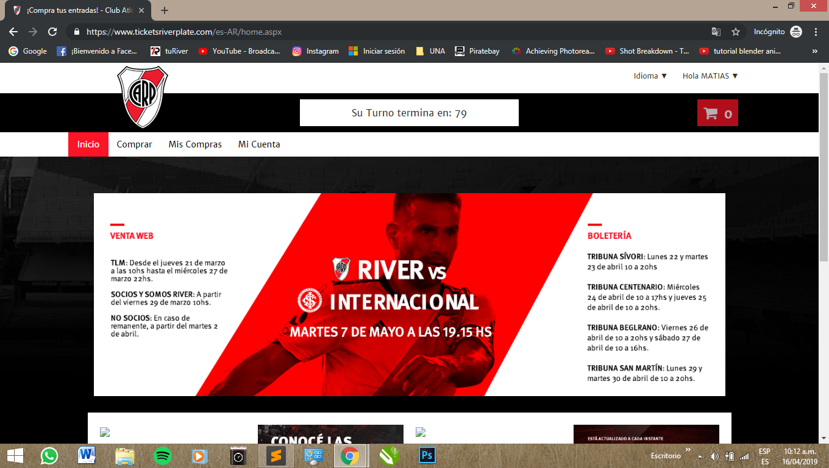
Task: Open the Windows Start menu
Action: coord(15,456)
